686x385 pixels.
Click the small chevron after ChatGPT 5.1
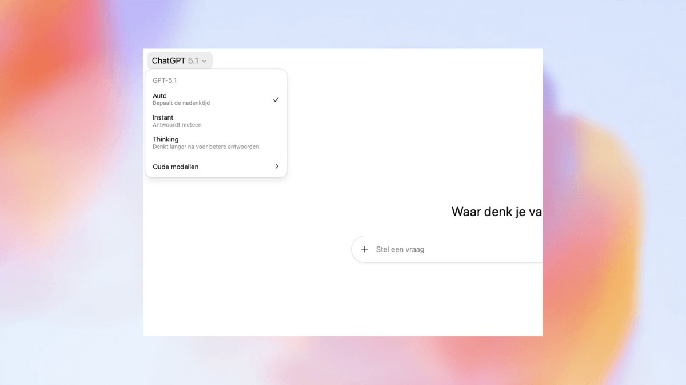point(204,61)
